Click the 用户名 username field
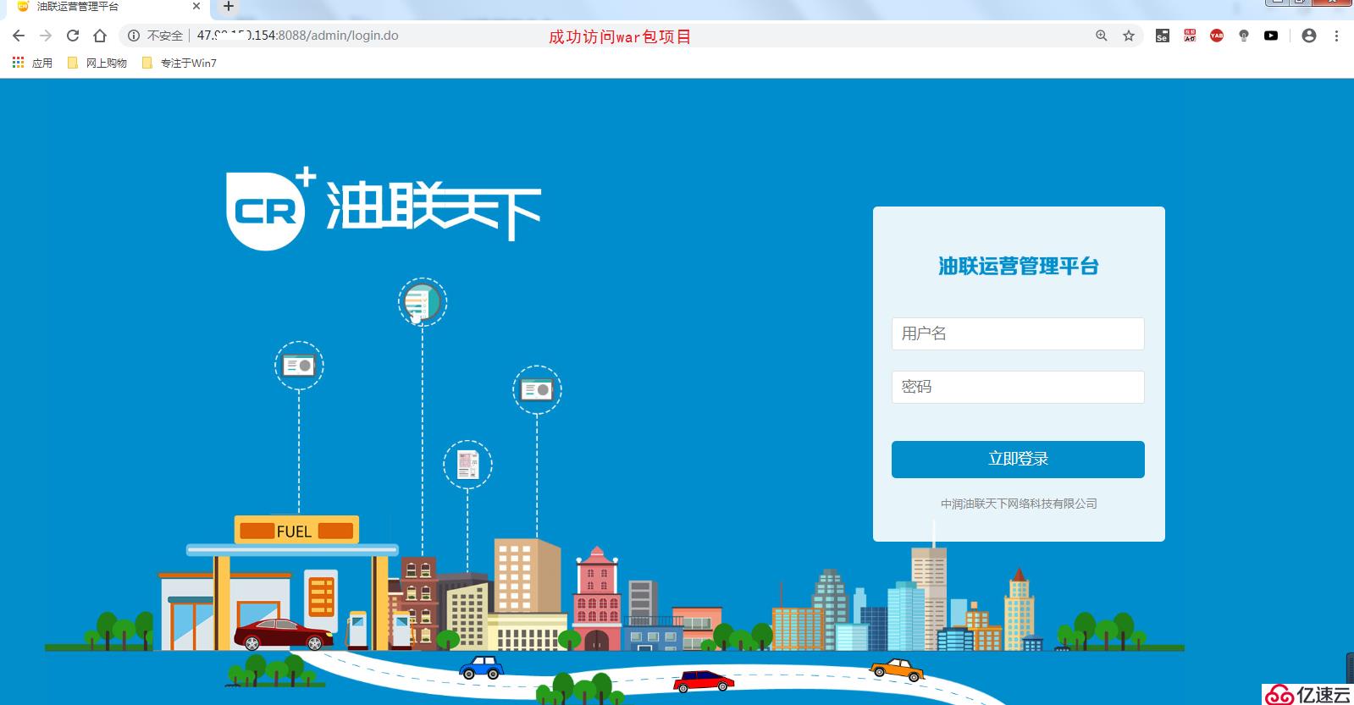This screenshot has height=705, width=1354. 1018,333
